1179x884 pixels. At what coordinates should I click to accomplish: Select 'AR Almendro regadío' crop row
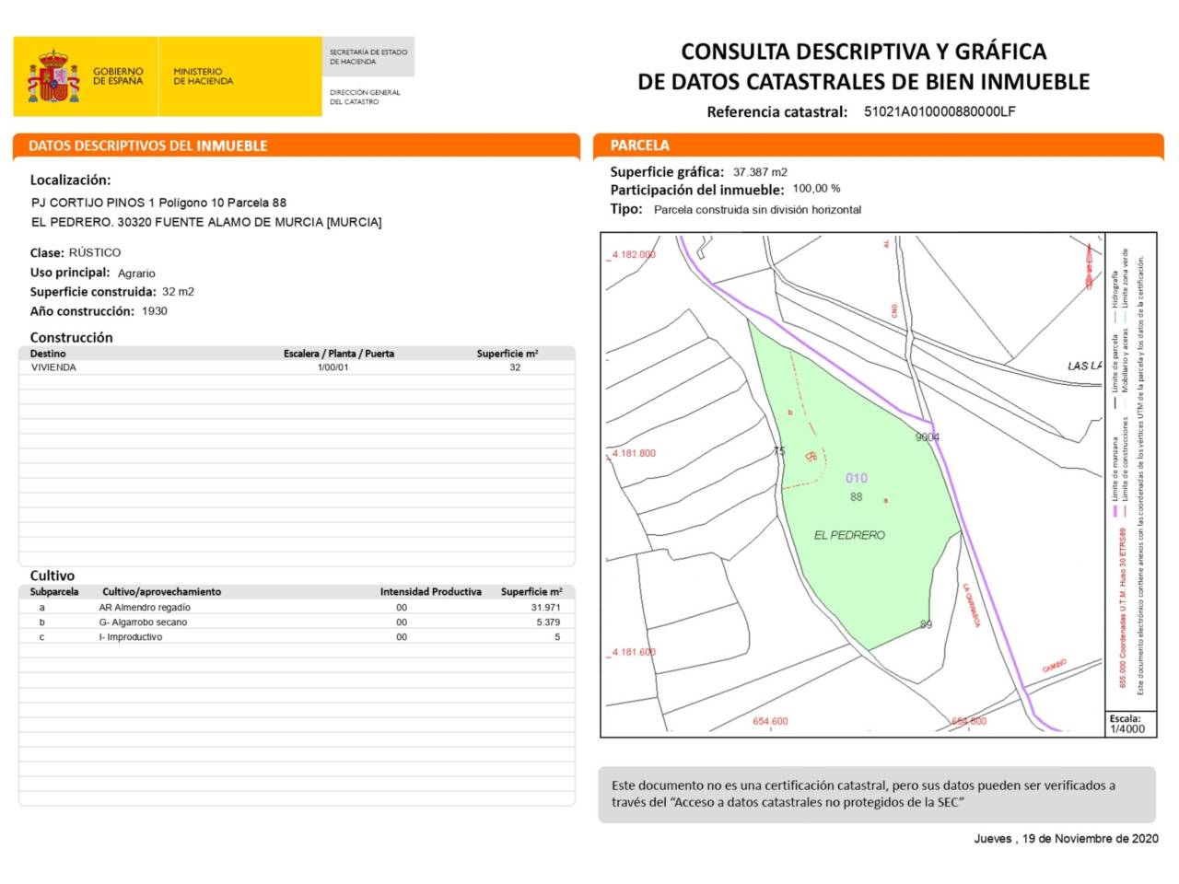click(145, 608)
